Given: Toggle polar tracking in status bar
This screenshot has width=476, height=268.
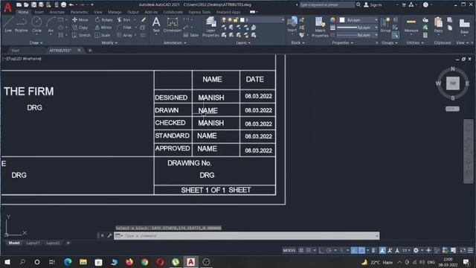Looking at the screenshot, I should click(x=329, y=250).
